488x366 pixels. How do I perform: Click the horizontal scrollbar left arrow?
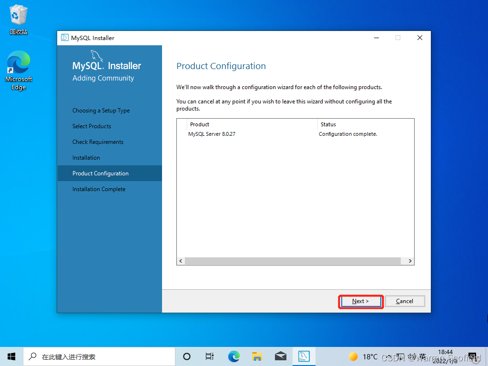tap(181, 261)
